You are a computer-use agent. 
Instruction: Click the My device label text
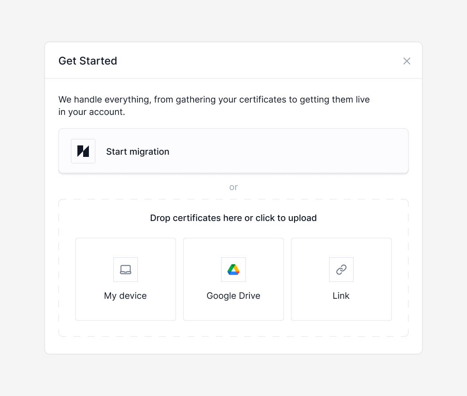[125, 296]
